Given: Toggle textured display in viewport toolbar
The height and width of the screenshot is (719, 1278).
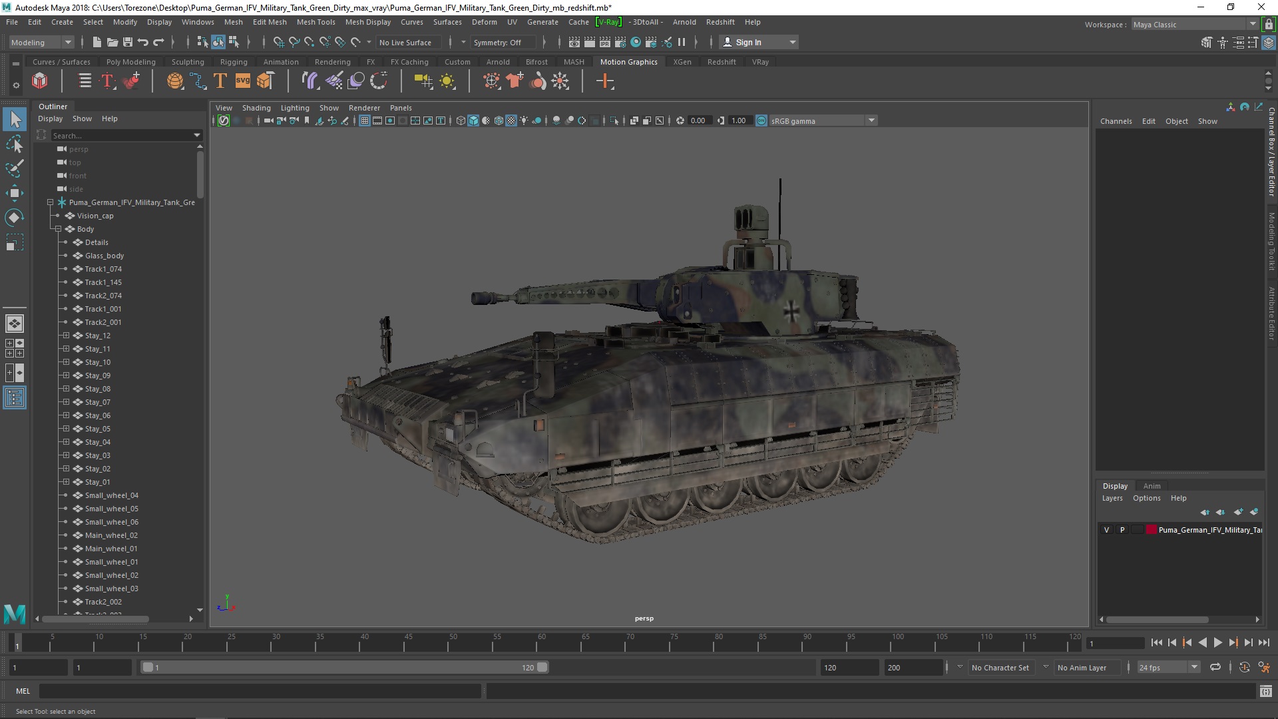Looking at the screenshot, I should tap(511, 120).
